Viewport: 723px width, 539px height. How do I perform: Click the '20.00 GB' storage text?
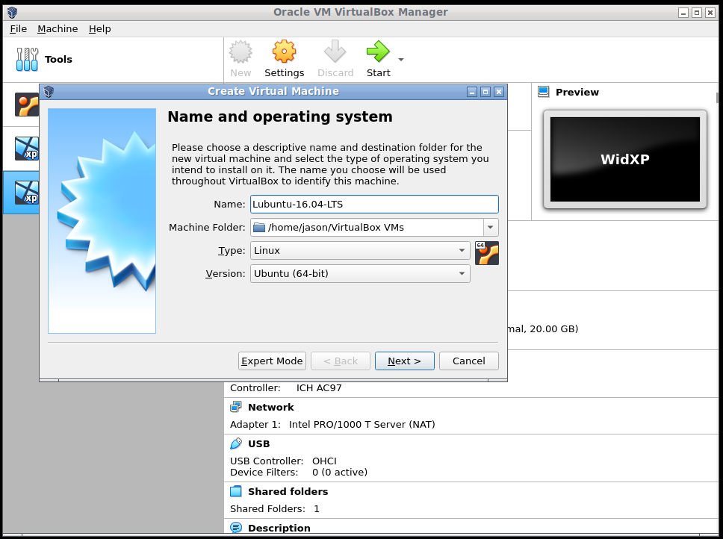[x=553, y=329]
